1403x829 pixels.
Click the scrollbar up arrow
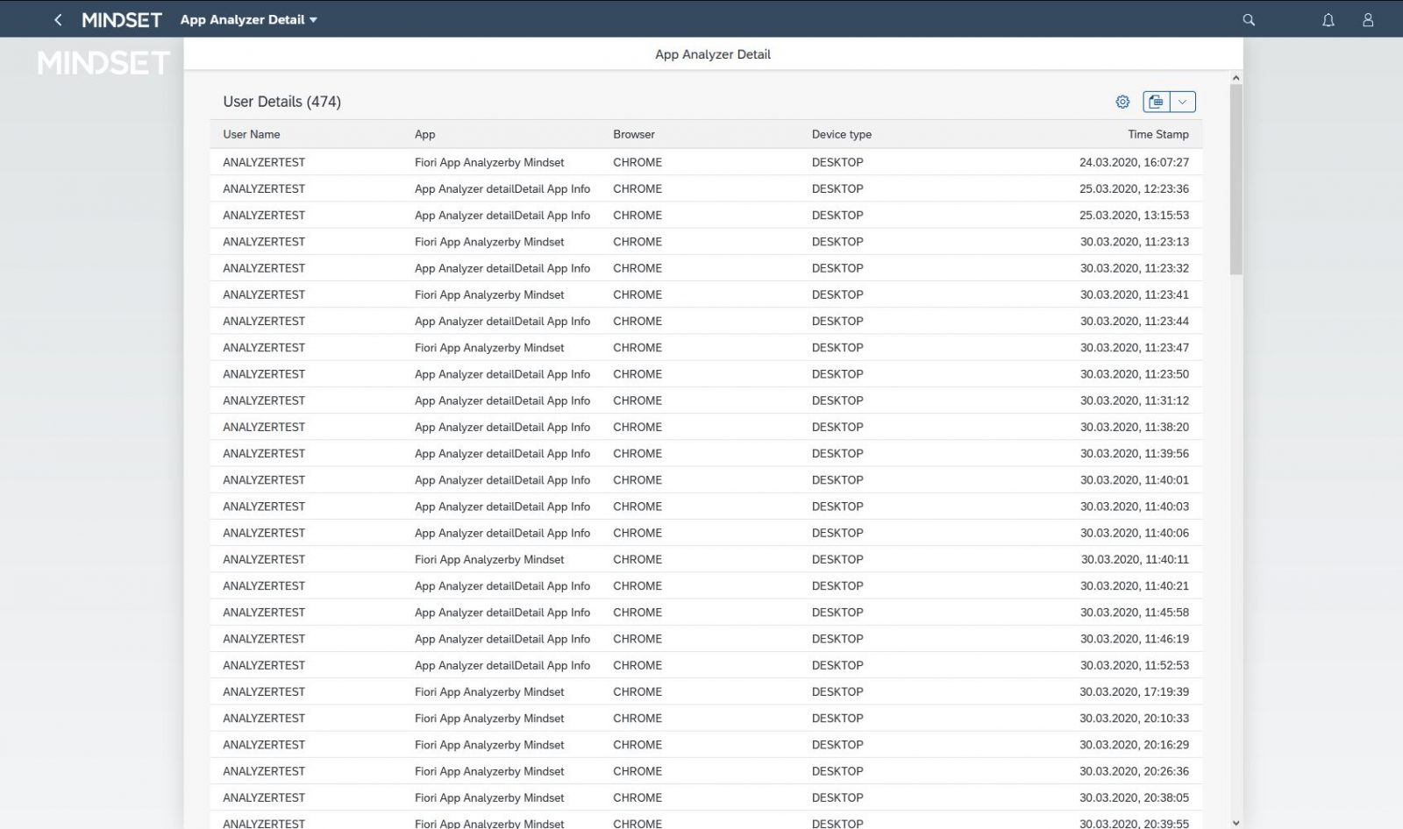click(1236, 78)
